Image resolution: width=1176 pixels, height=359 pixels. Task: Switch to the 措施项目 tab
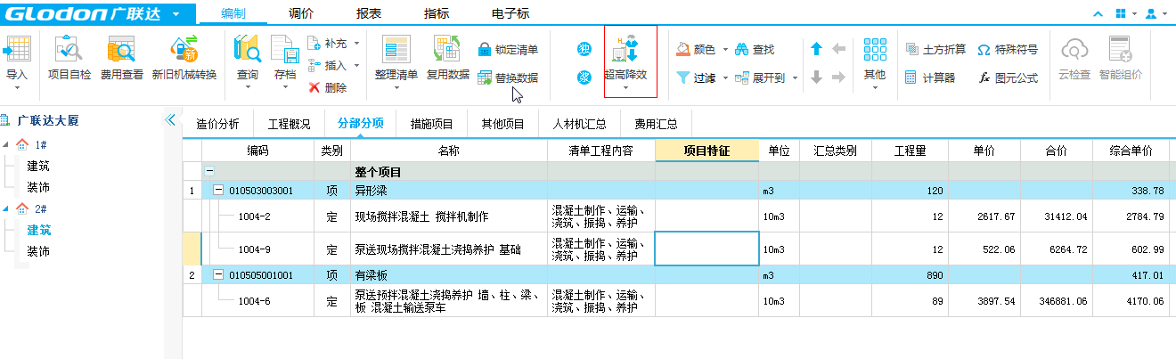431,125
